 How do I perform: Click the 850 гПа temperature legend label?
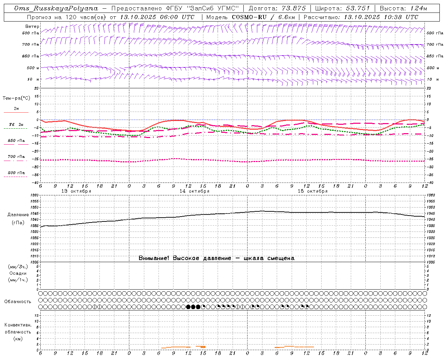[x=16, y=140]
